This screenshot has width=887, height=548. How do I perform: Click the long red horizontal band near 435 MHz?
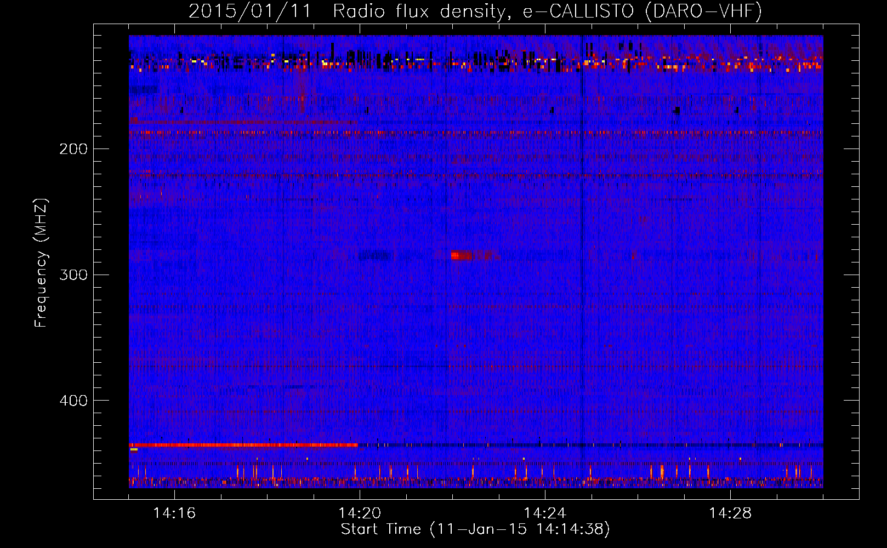pos(243,445)
